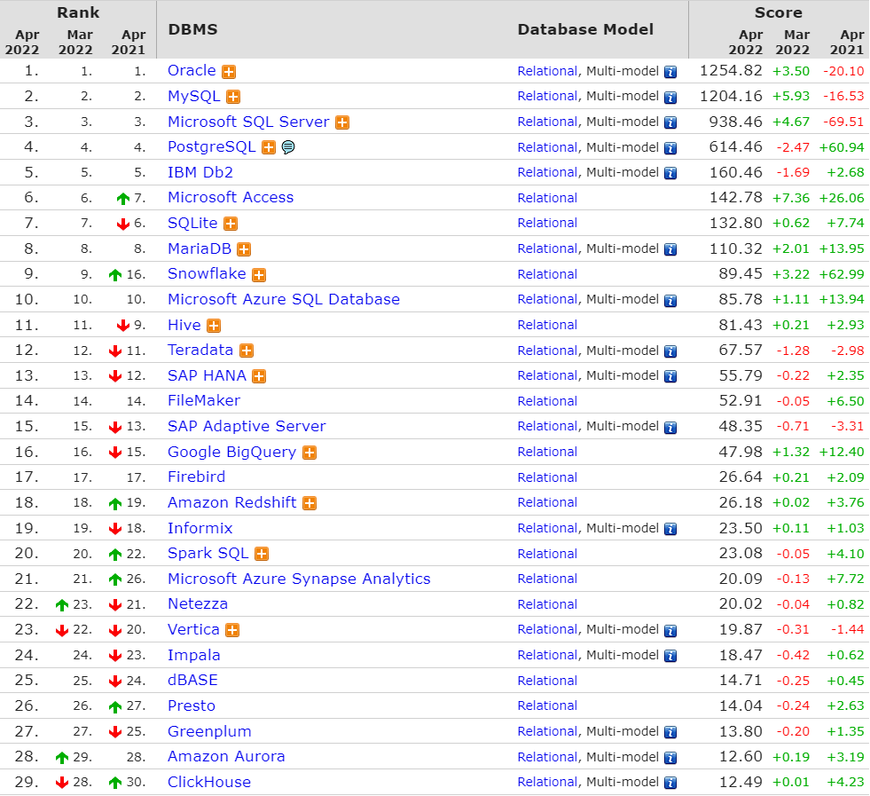Click the Database Model column header
The image size is (870, 796).
[585, 29]
